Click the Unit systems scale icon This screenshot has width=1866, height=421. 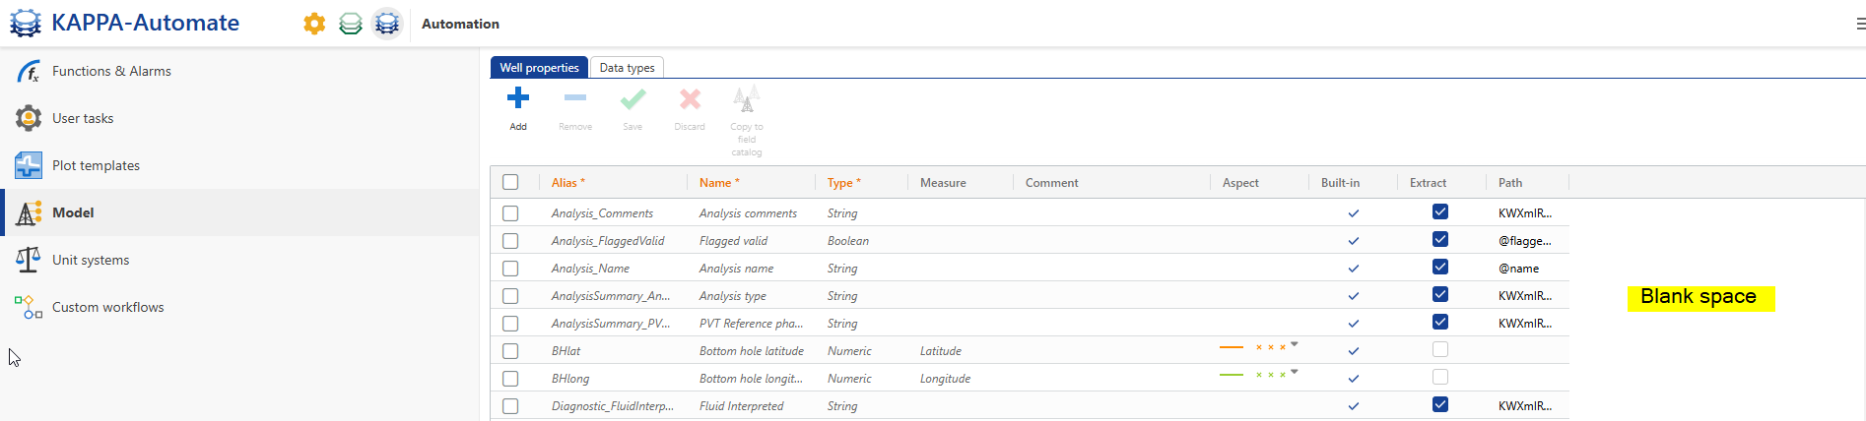pos(29,260)
